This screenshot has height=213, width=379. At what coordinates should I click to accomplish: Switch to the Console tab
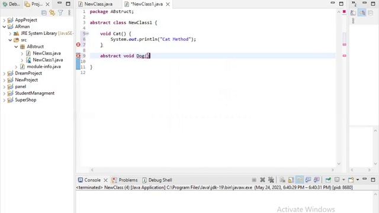click(89, 180)
